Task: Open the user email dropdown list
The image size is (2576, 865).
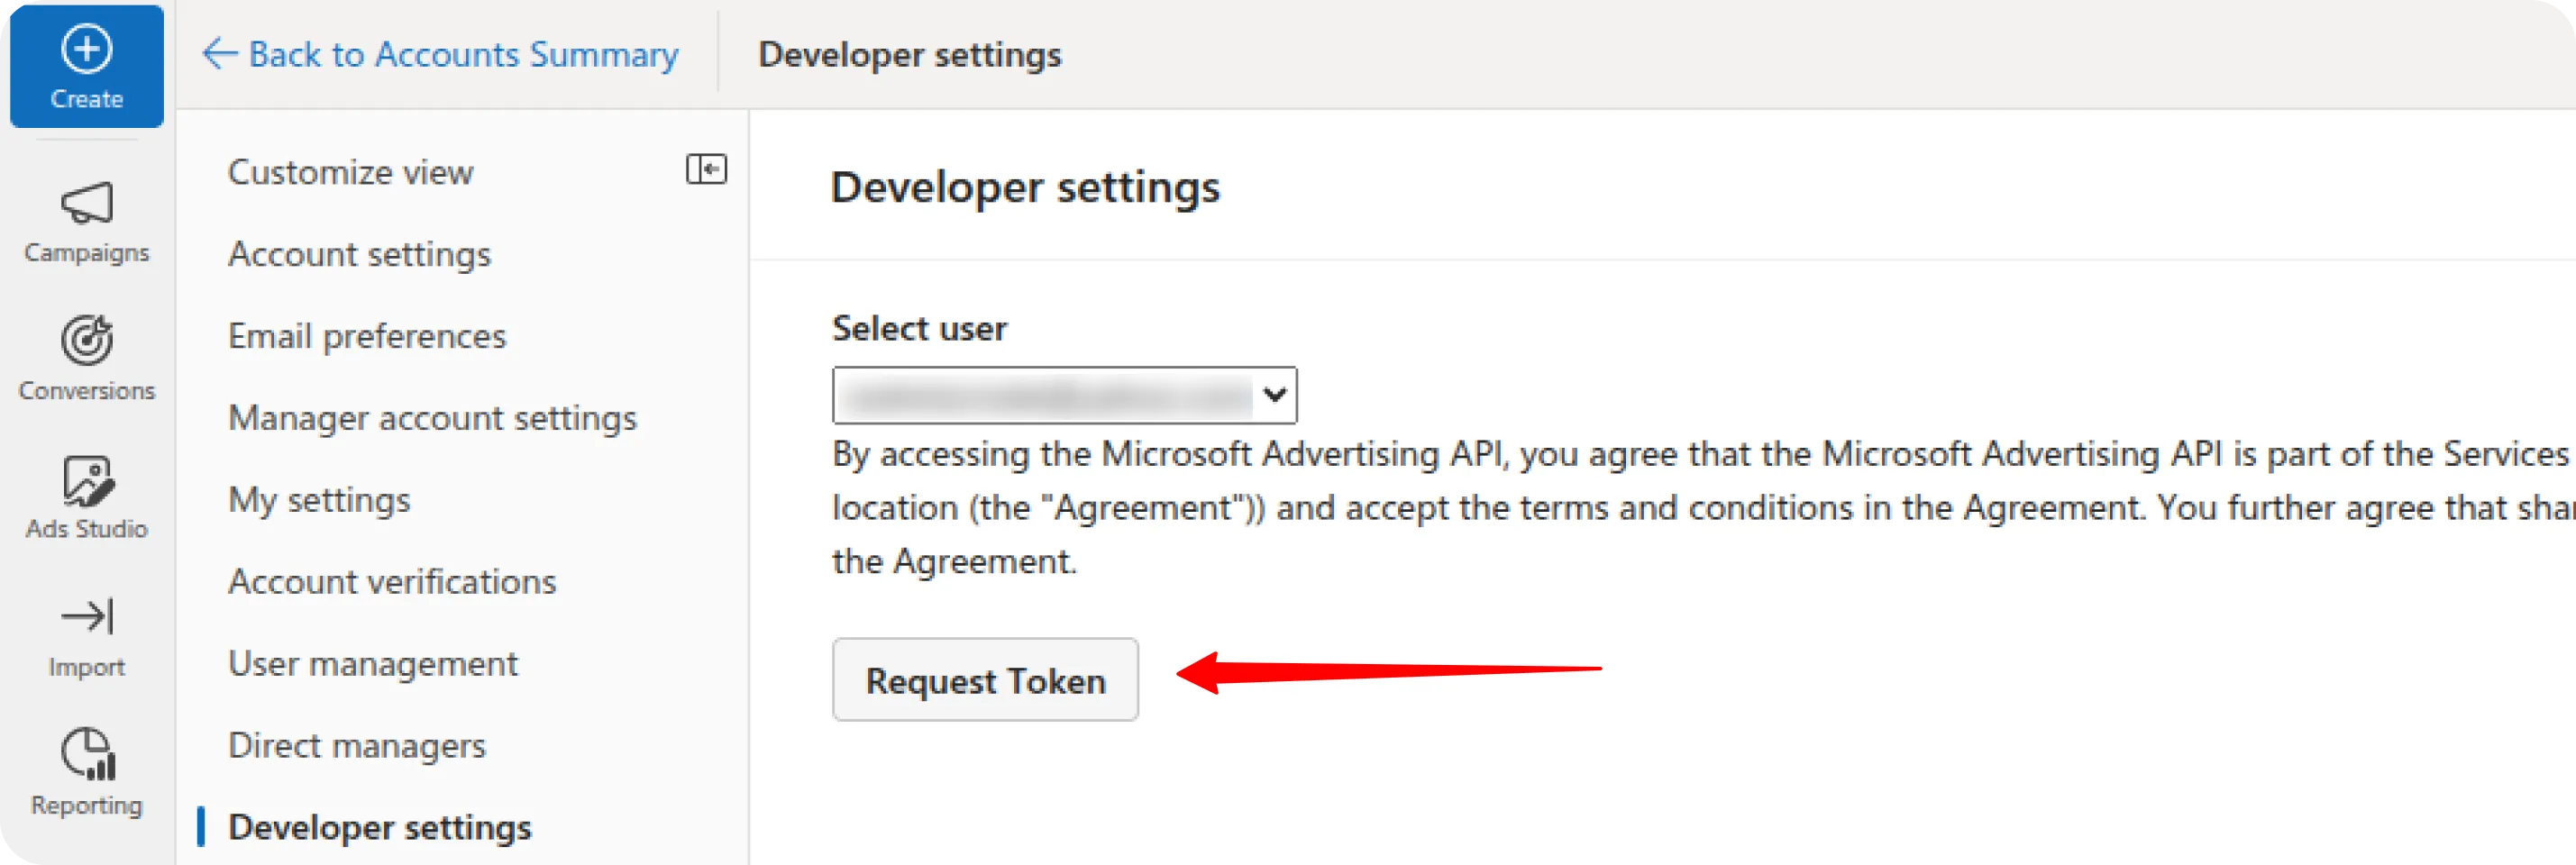Action: 1063,395
